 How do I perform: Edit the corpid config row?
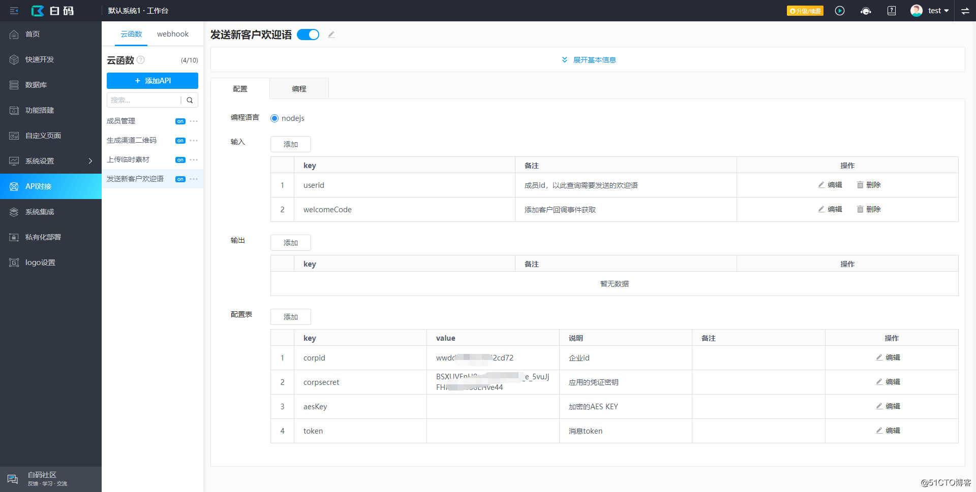coord(888,357)
